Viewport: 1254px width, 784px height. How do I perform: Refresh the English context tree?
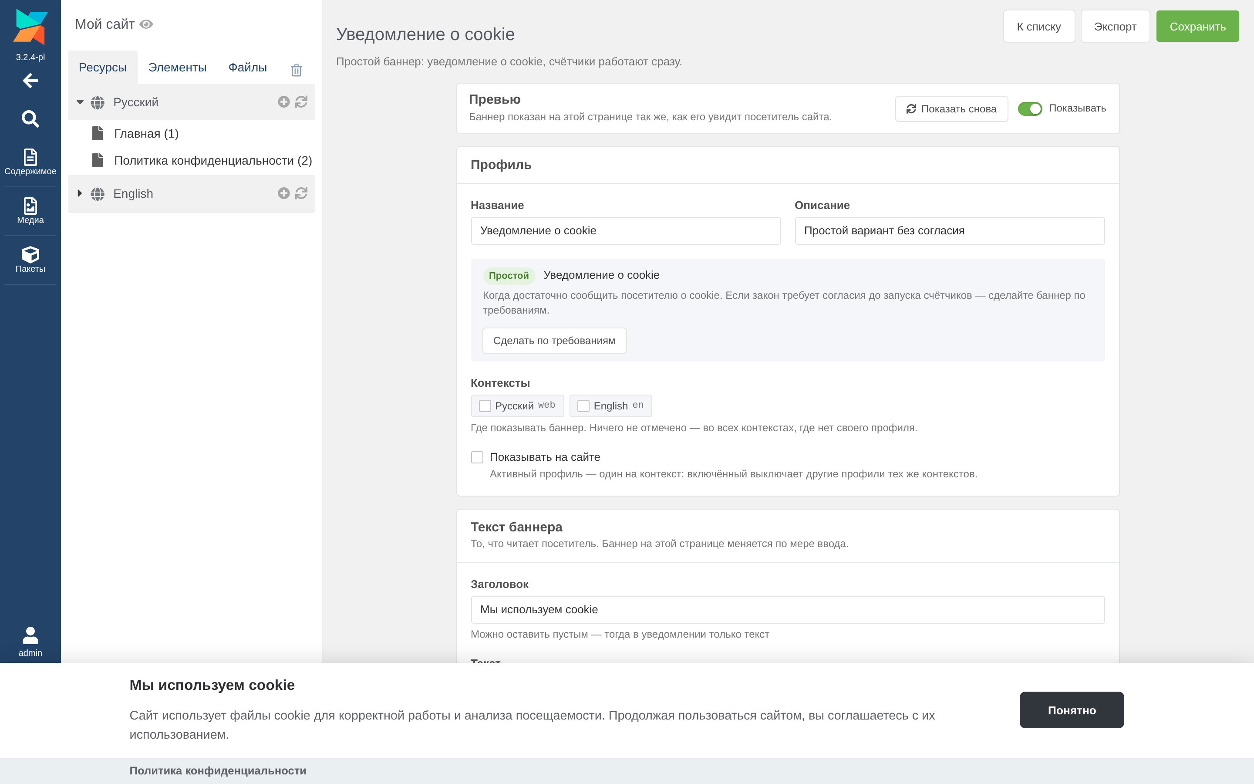coord(301,193)
